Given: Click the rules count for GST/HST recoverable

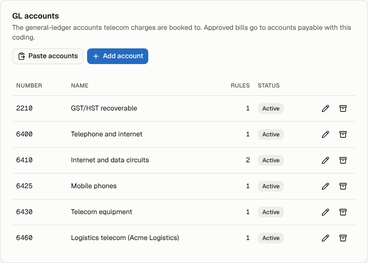Looking at the screenshot, I should (248, 109).
